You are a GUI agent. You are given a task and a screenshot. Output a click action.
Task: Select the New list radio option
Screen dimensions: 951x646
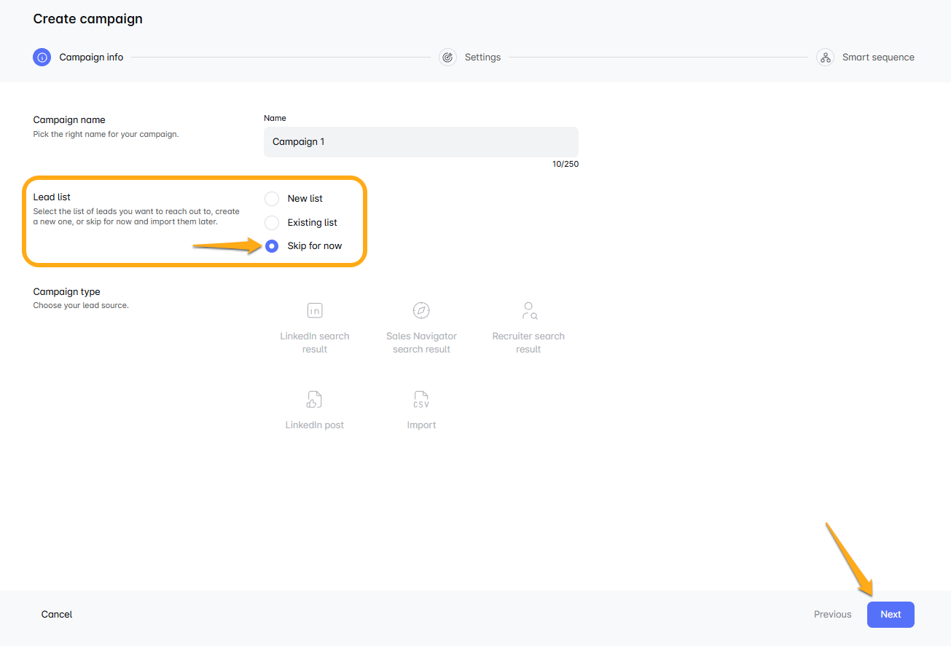272,199
